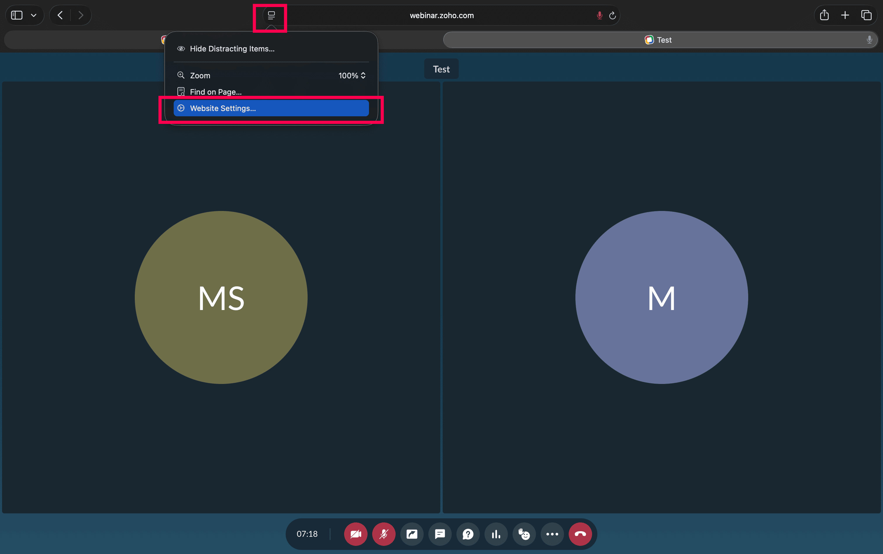Image resolution: width=883 pixels, height=554 pixels.
Task: Click the red microphone indicator in address bar
Action: [599, 15]
